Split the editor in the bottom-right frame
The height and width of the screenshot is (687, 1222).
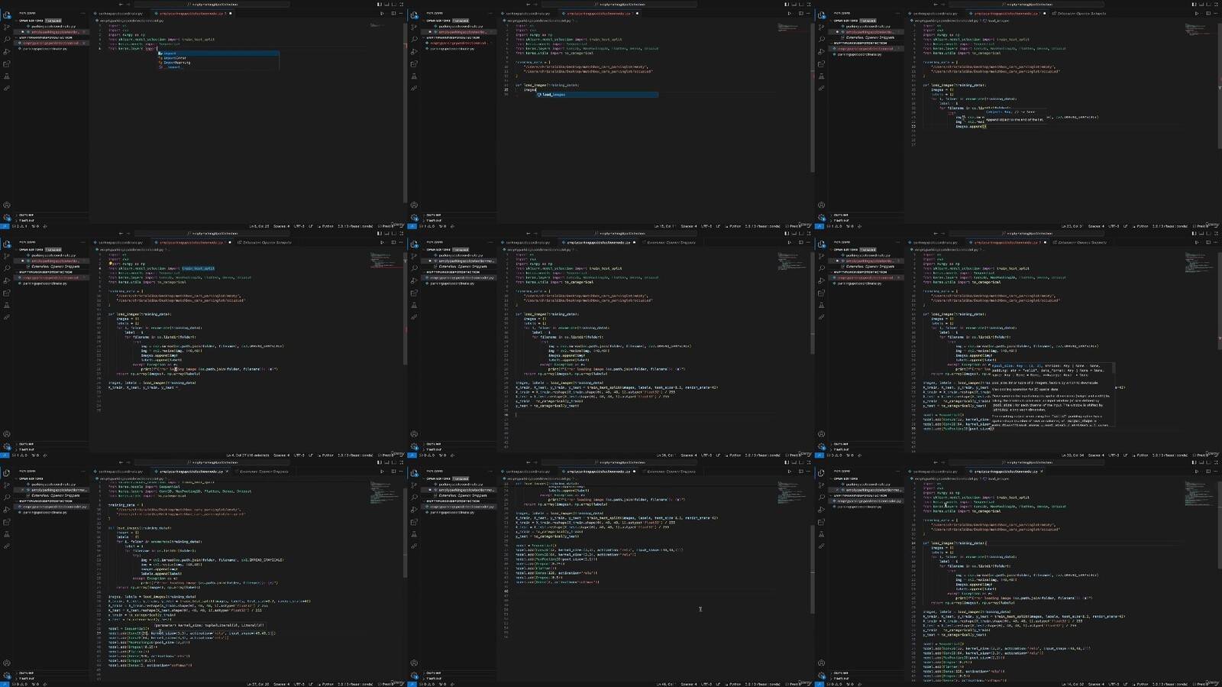[1208, 472]
